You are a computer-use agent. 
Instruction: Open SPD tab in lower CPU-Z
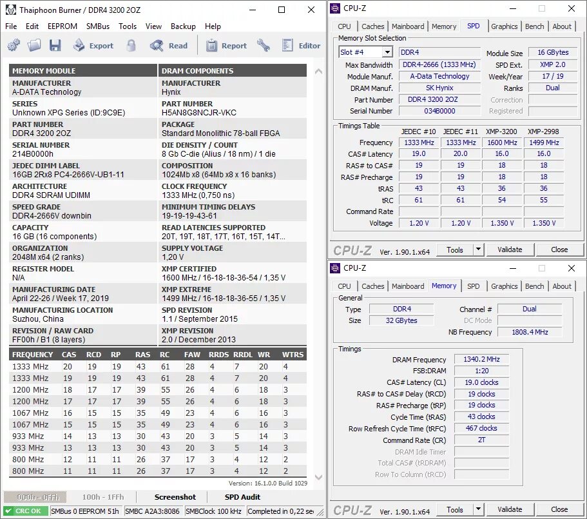(473, 286)
